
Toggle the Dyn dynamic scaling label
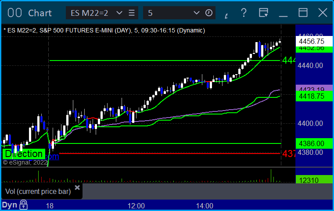coord(9,205)
